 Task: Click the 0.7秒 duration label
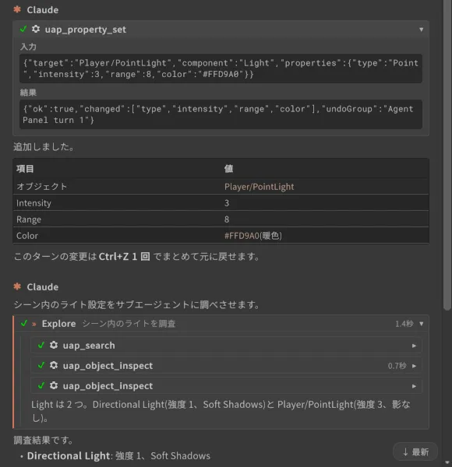tap(397, 366)
